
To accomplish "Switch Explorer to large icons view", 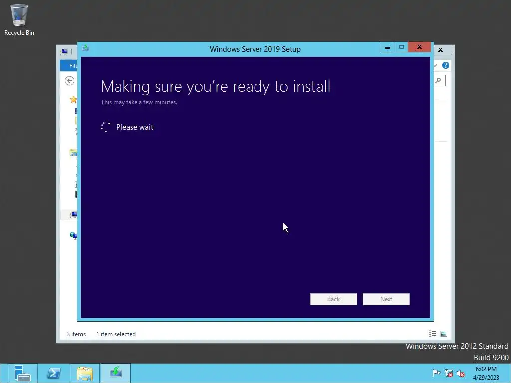I will click(444, 333).
